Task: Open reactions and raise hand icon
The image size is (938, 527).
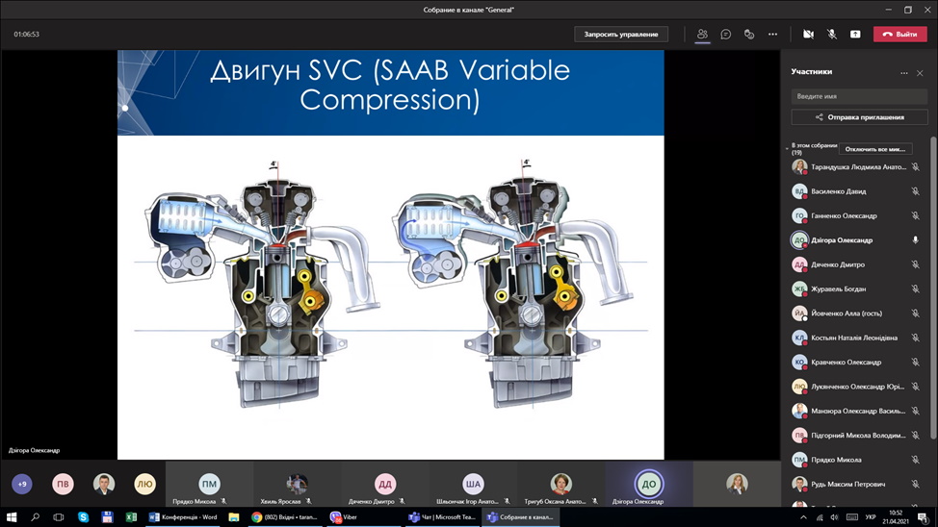Action: click(x=749, y=34)
